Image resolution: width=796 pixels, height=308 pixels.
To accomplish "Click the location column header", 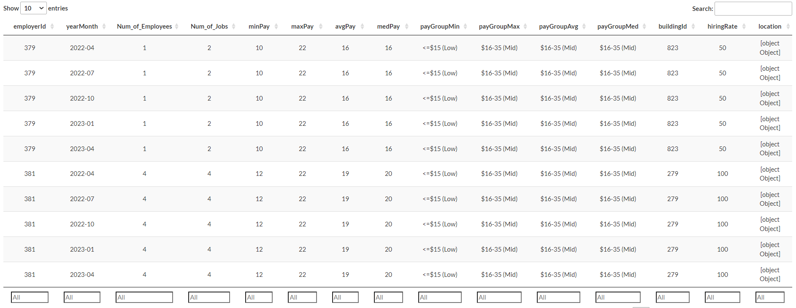I will click(769, 27).
